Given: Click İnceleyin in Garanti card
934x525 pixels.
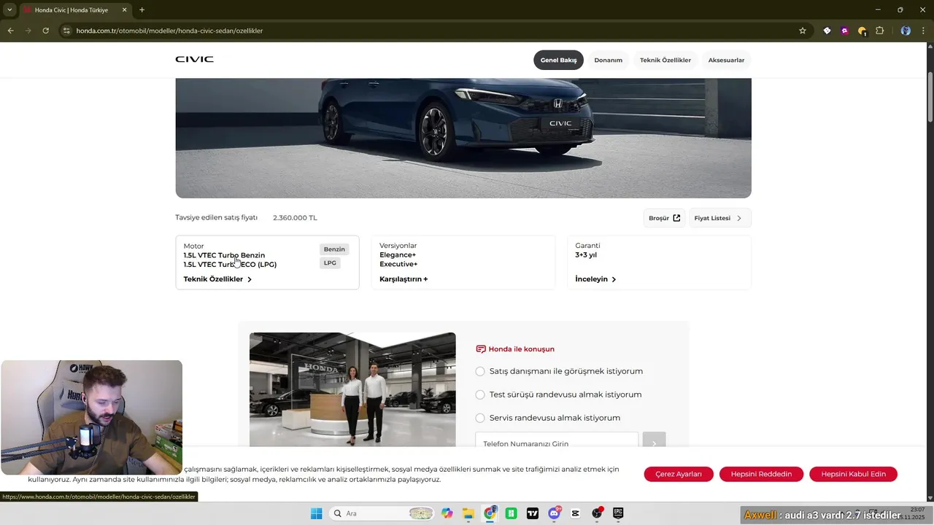Looking at the screenshot, I should point(595,279).
